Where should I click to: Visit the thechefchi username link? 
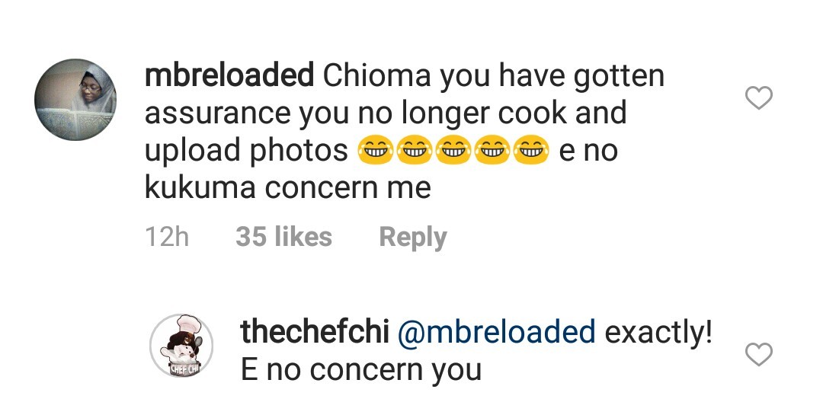point(315,333)
